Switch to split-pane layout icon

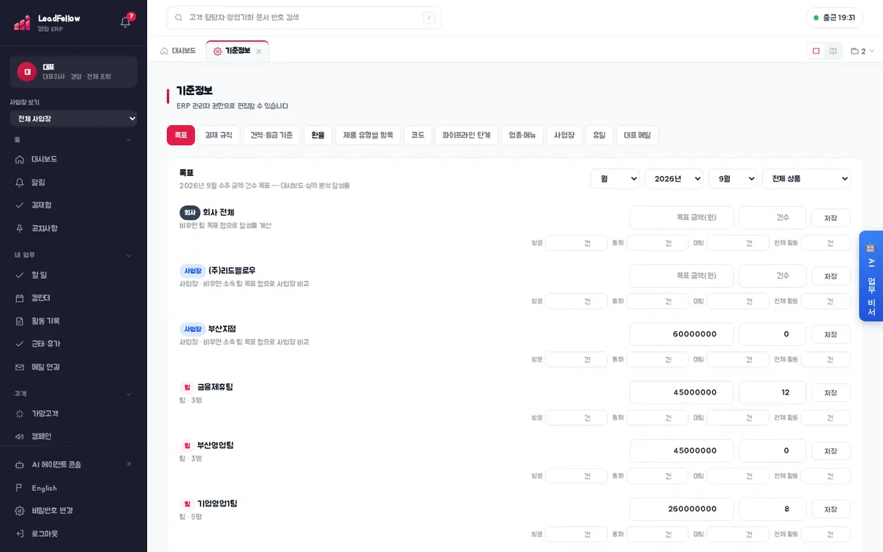click(x=833, y=51)
